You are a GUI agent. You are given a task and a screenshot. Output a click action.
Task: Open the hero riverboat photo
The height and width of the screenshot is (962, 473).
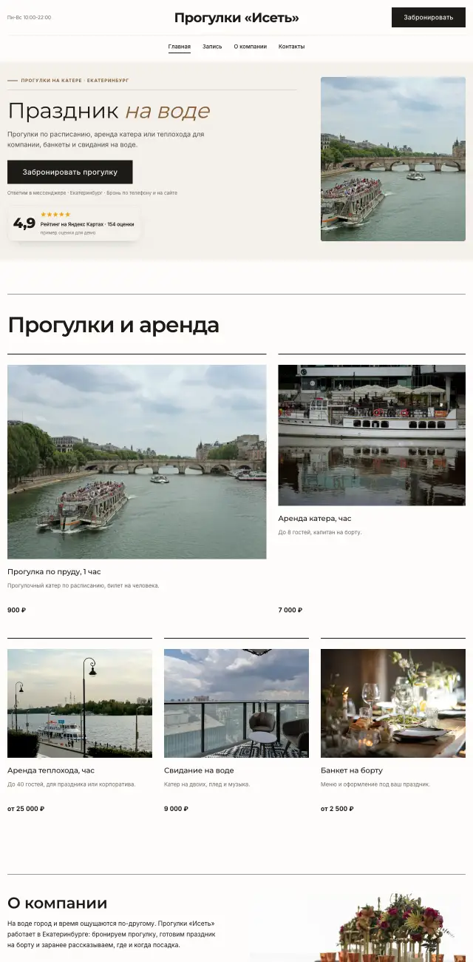393,159
